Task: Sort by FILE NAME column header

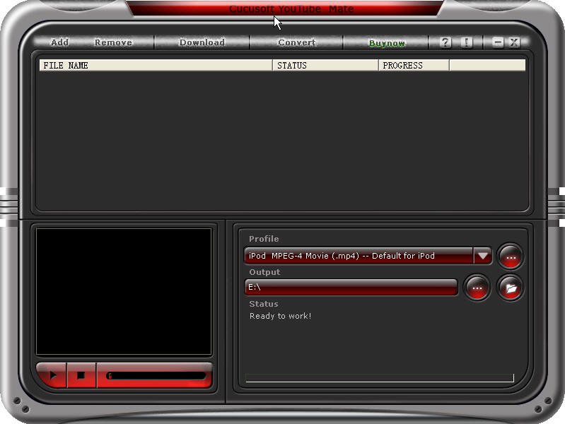Action: tap(156, 66)
